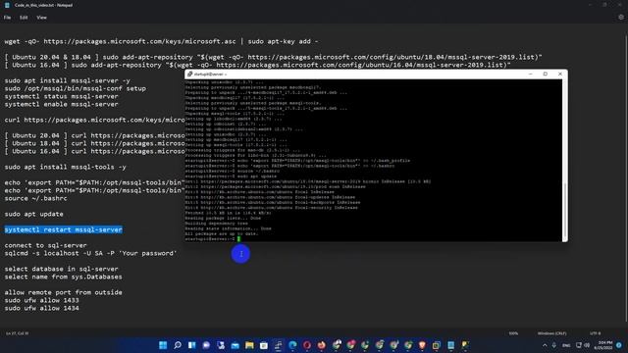Launch Opera browser from the taskbar
Image resolution: width=628 pixels, height=353 pixels.
(307, 345)
